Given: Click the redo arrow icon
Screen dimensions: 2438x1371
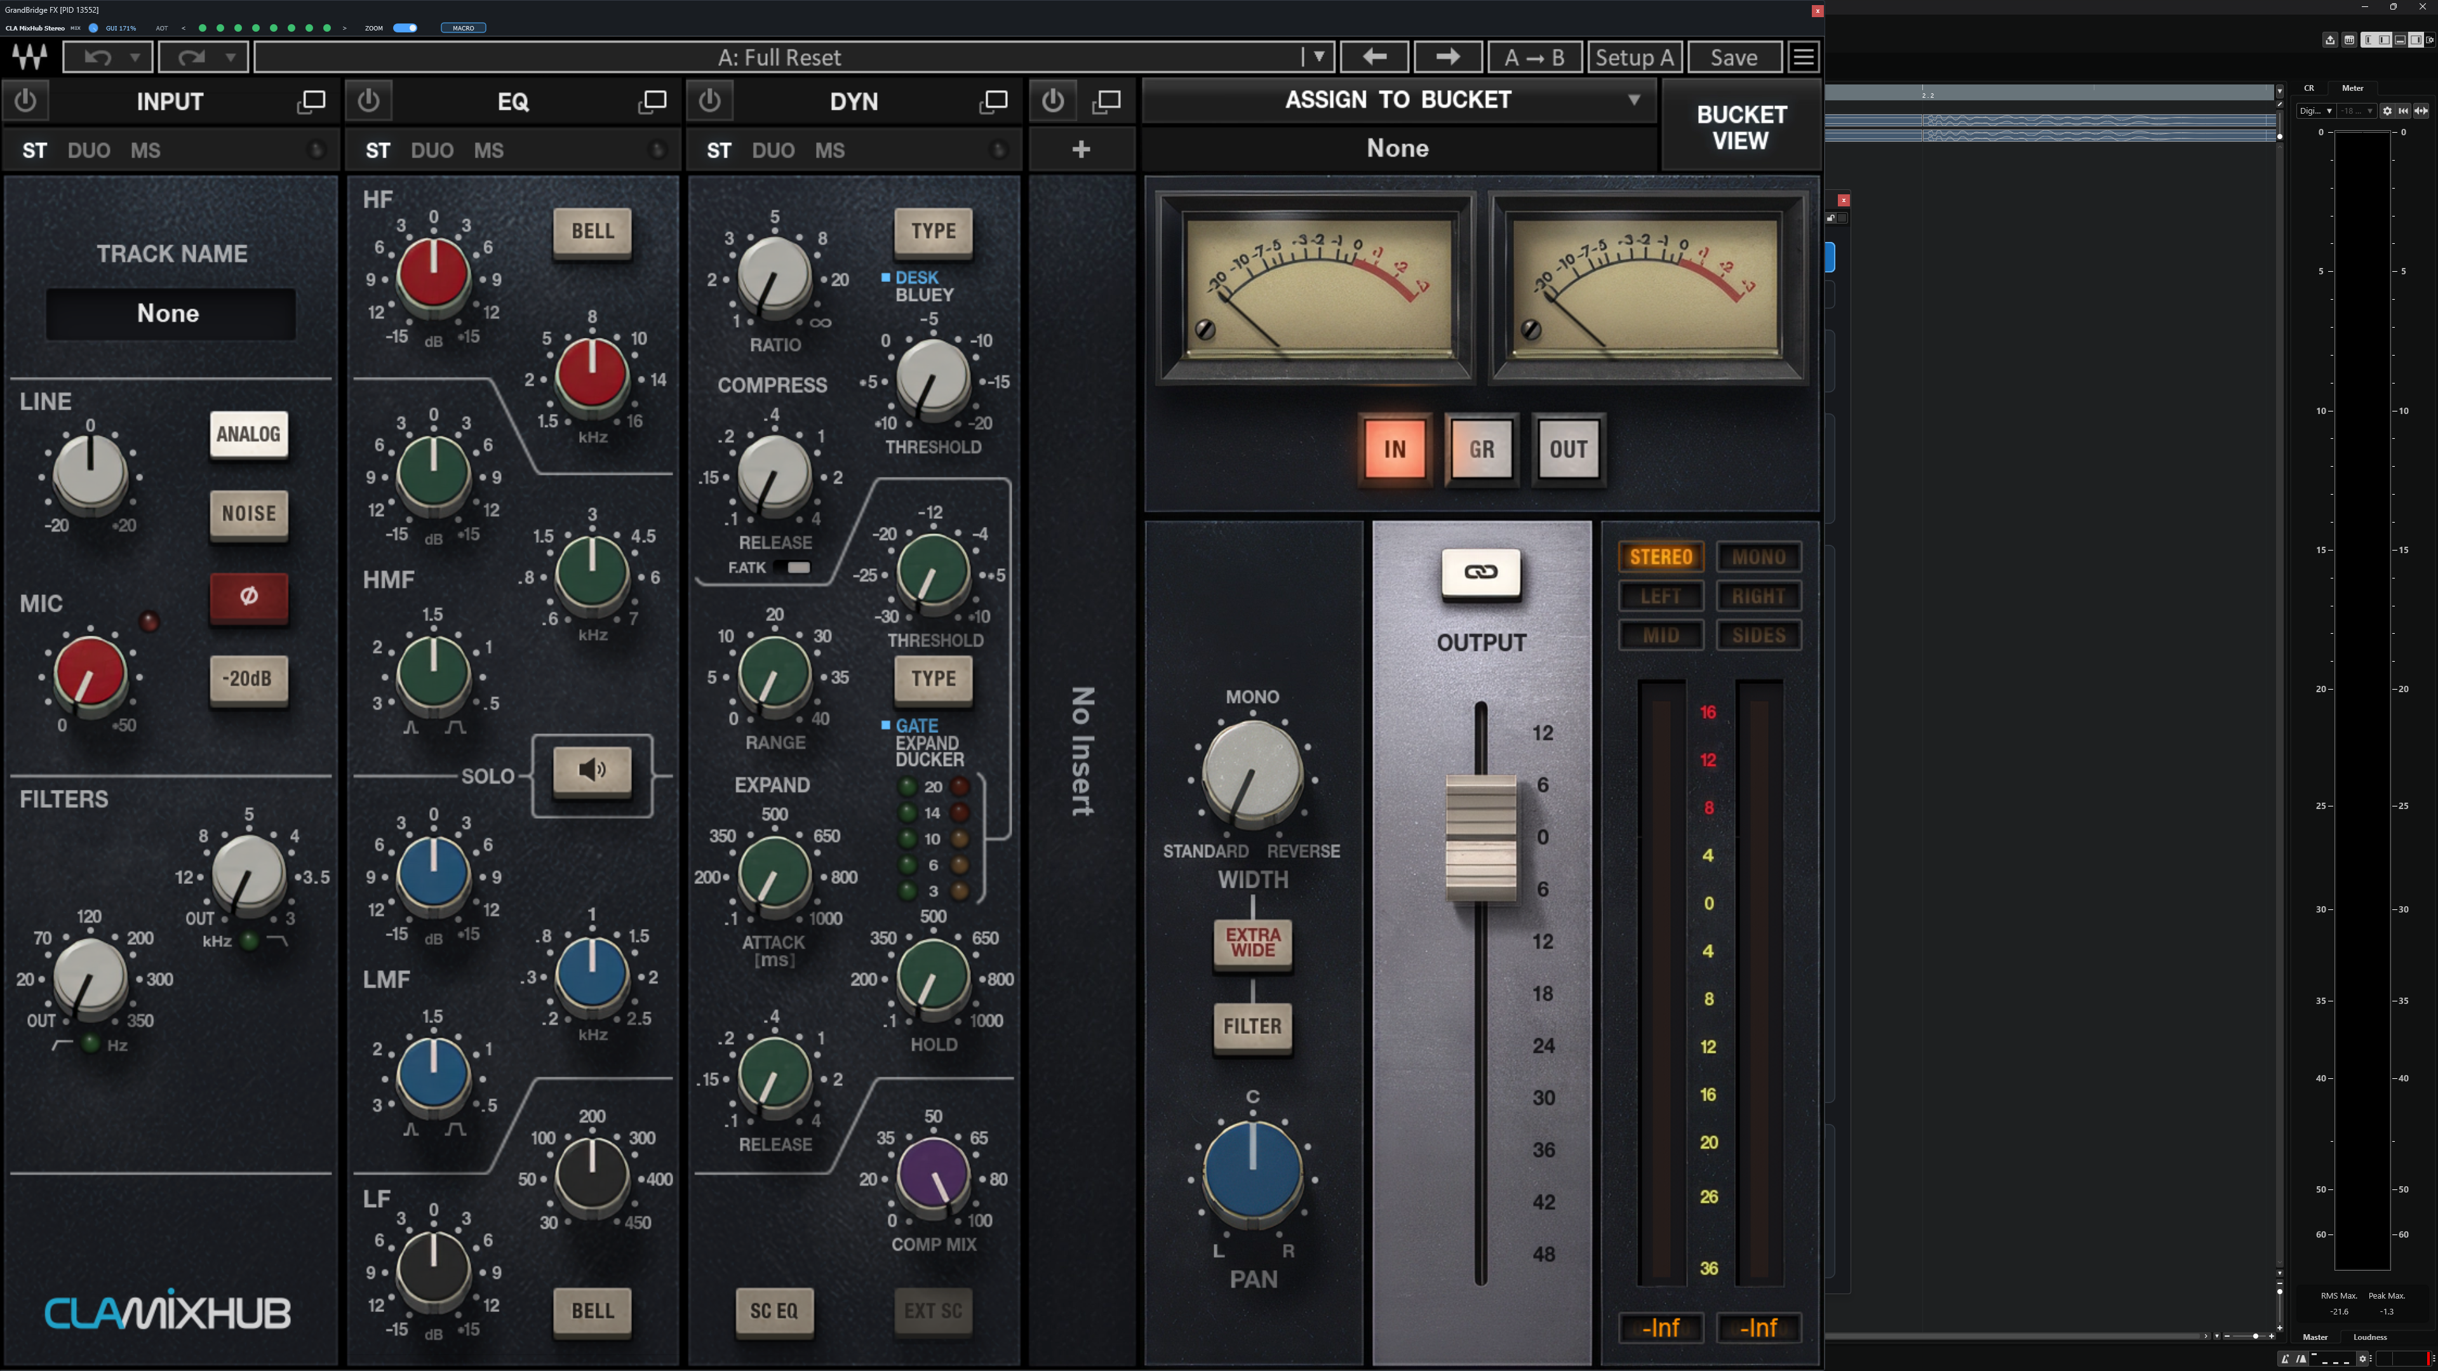Looking at the screenshot, I should (192, 57).
